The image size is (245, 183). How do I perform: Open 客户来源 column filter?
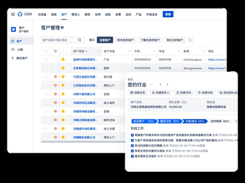click(x=129, y=51)
